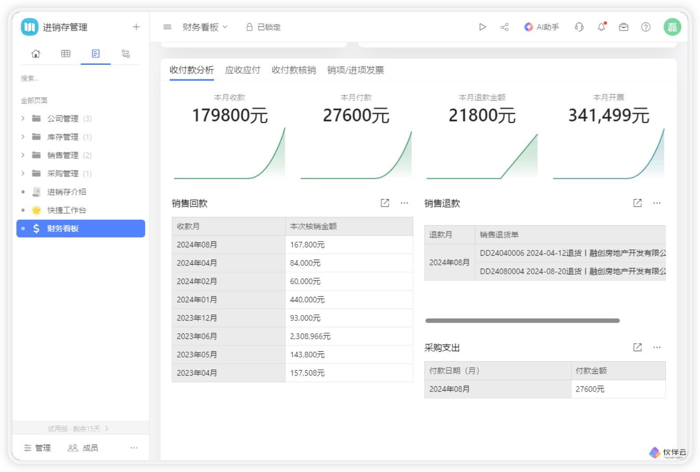The image size is (700, 472).
Task: Click the sidebar search field 搜索
Action: pyautogui.click(x=80, y=78)
